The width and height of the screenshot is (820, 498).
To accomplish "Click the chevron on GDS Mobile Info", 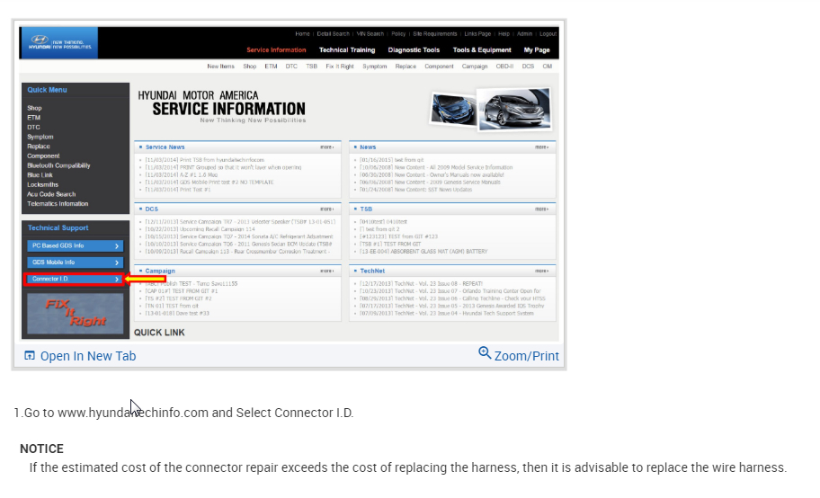I will pos(117,262).
